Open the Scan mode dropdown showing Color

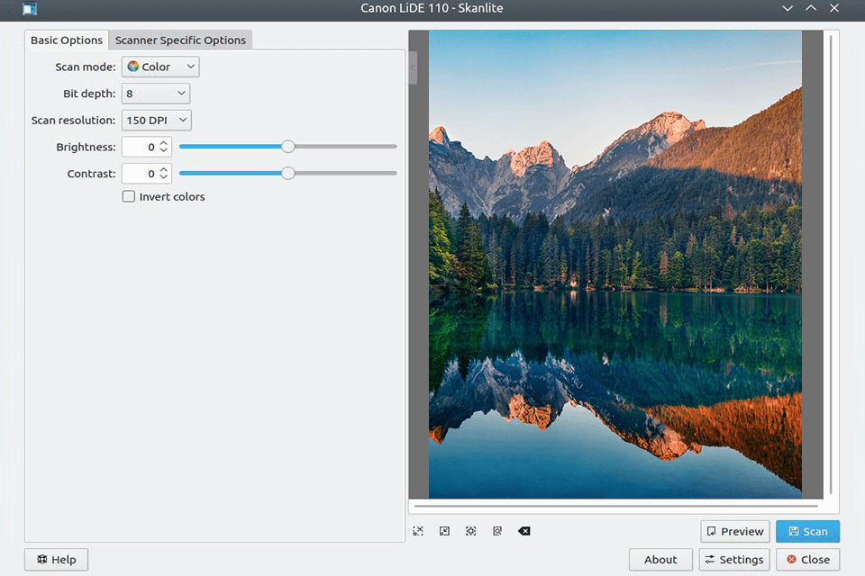(x=160, y=67)
